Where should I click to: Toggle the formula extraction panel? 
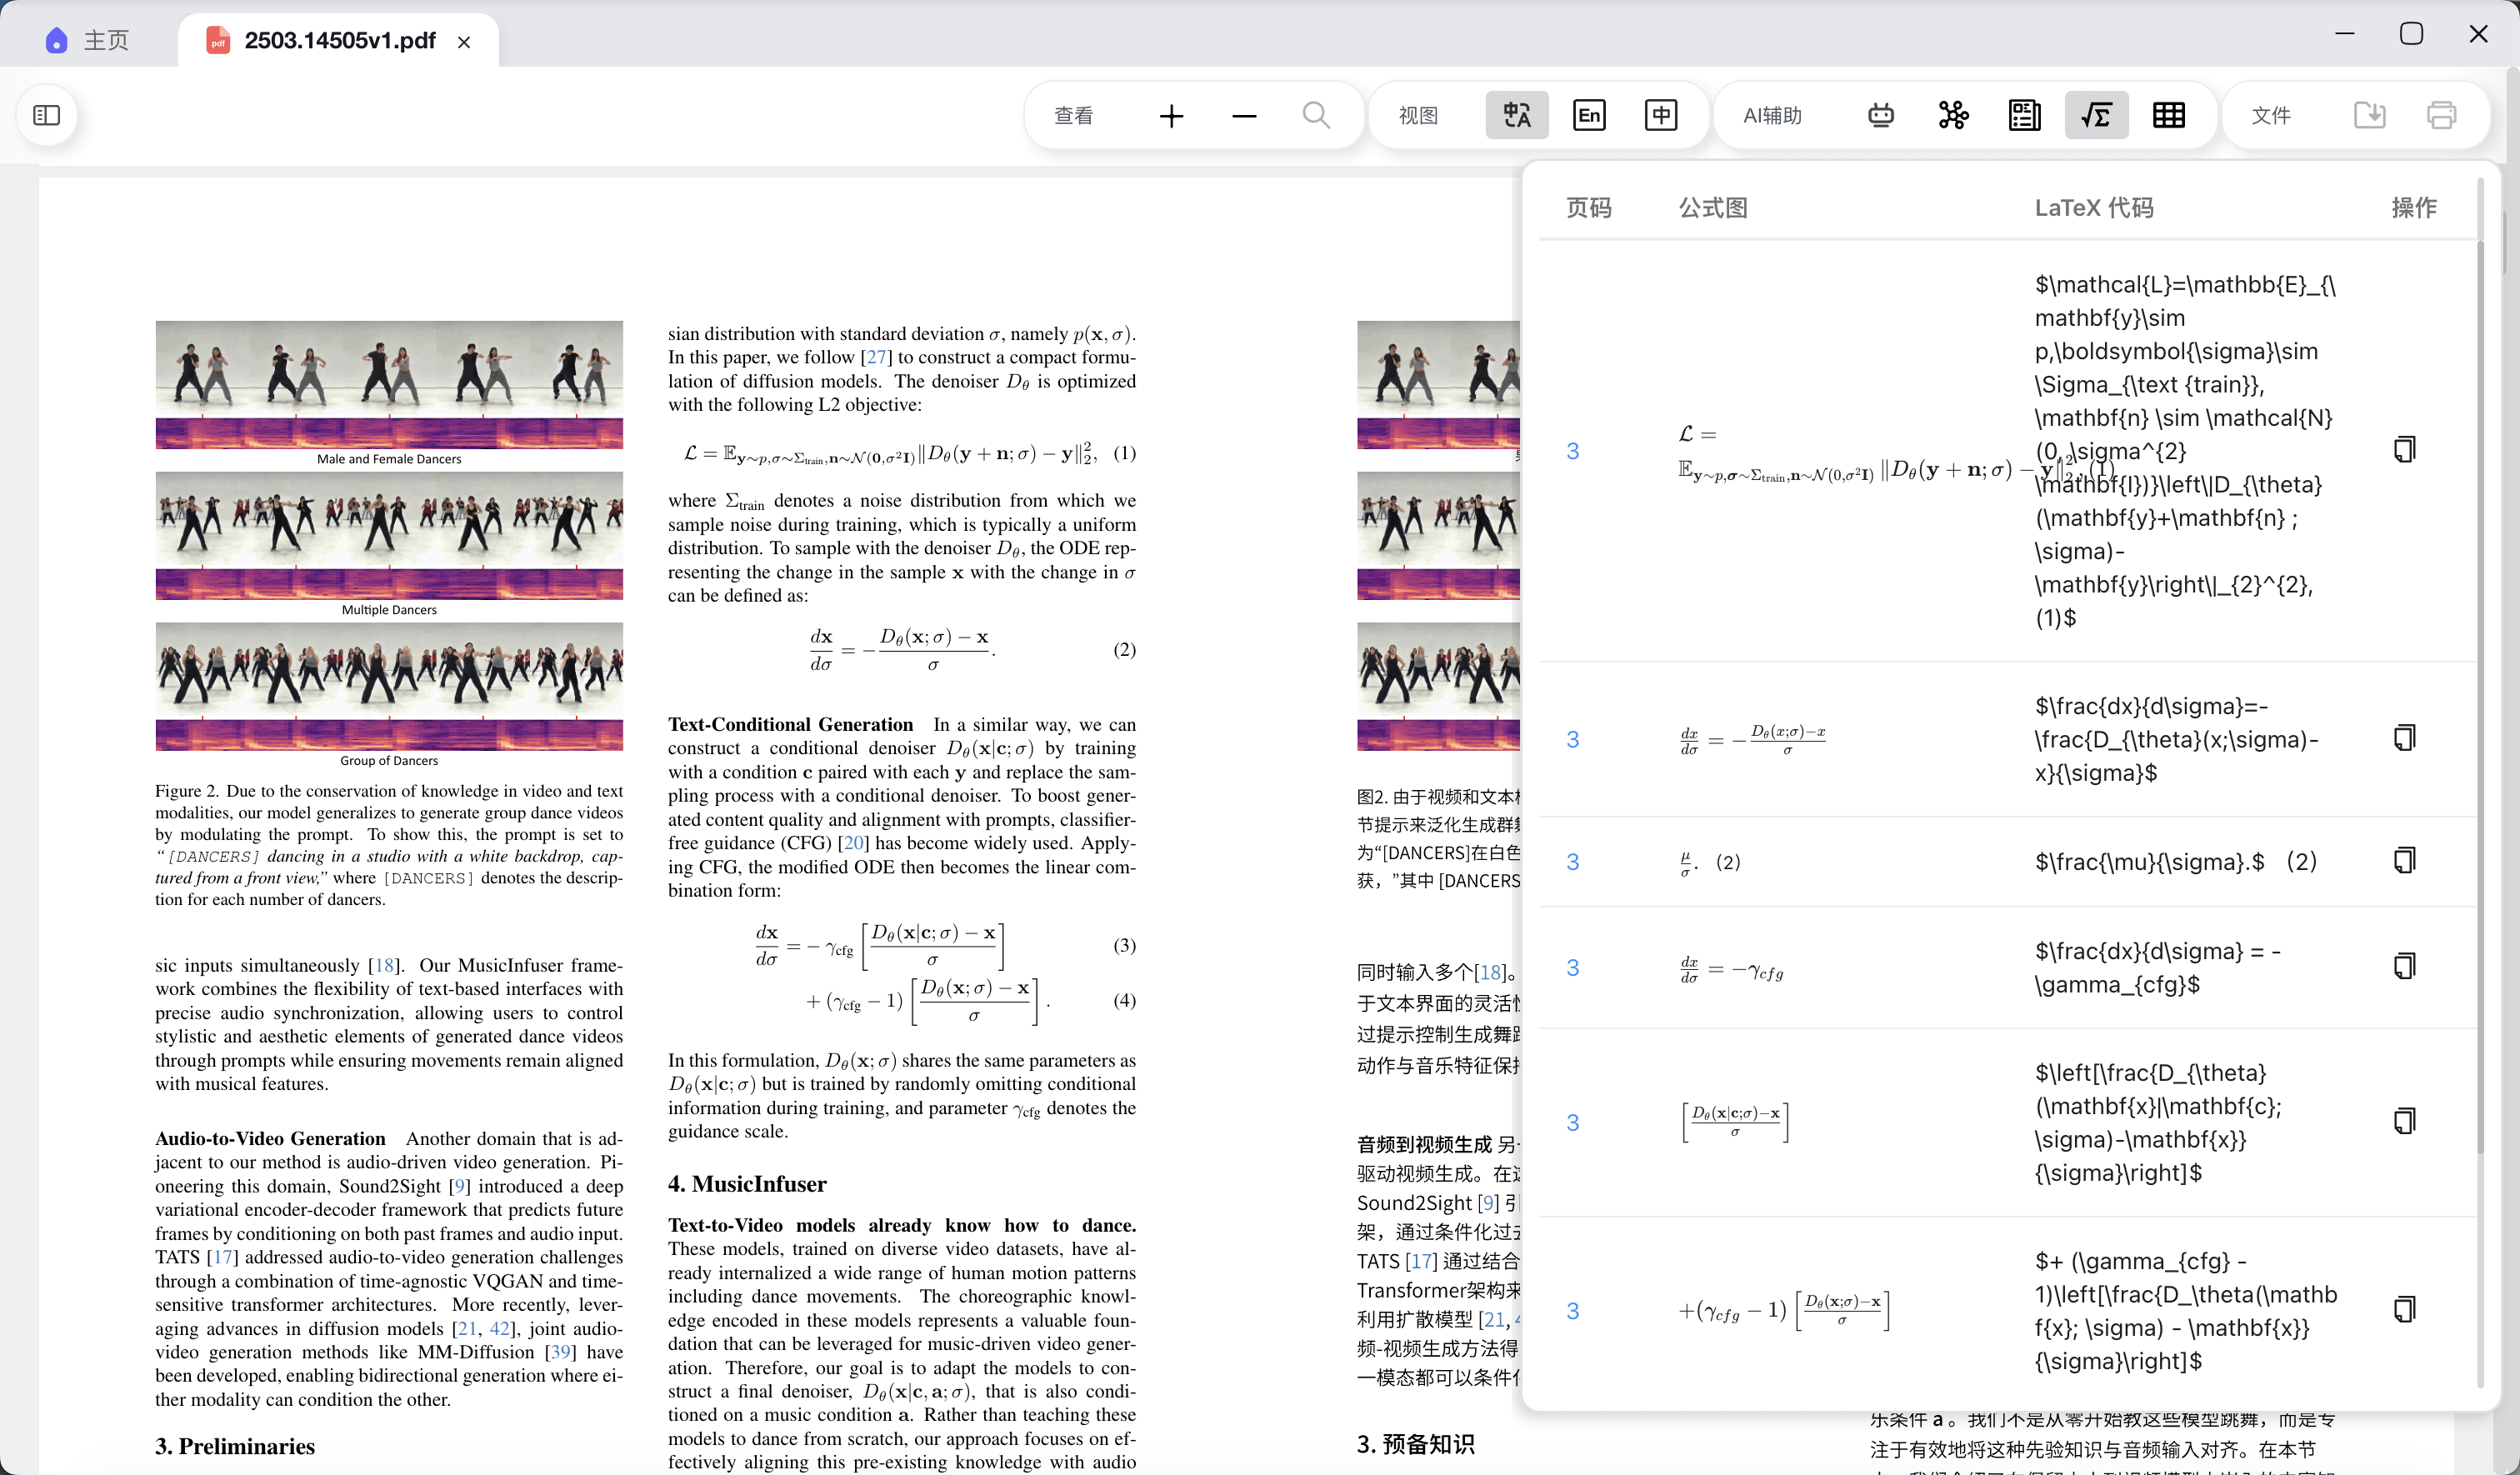tap(2096, 116)
